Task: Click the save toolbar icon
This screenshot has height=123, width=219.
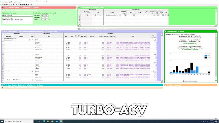Action: tap(5, 4)
